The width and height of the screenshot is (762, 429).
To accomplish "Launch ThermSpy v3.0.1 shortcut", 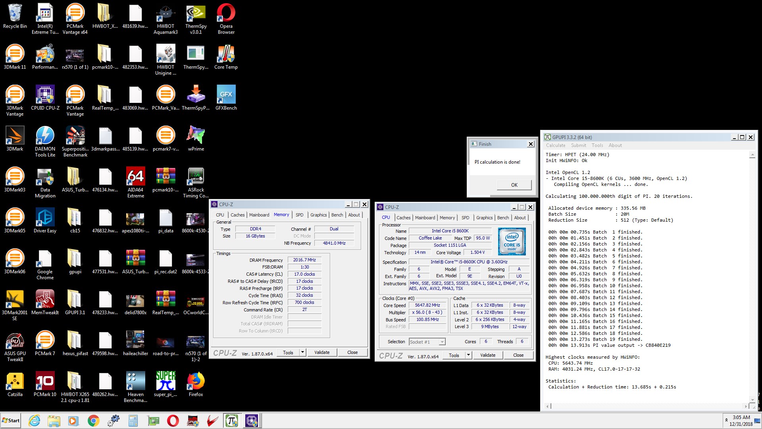I will (x=196, y=19).
